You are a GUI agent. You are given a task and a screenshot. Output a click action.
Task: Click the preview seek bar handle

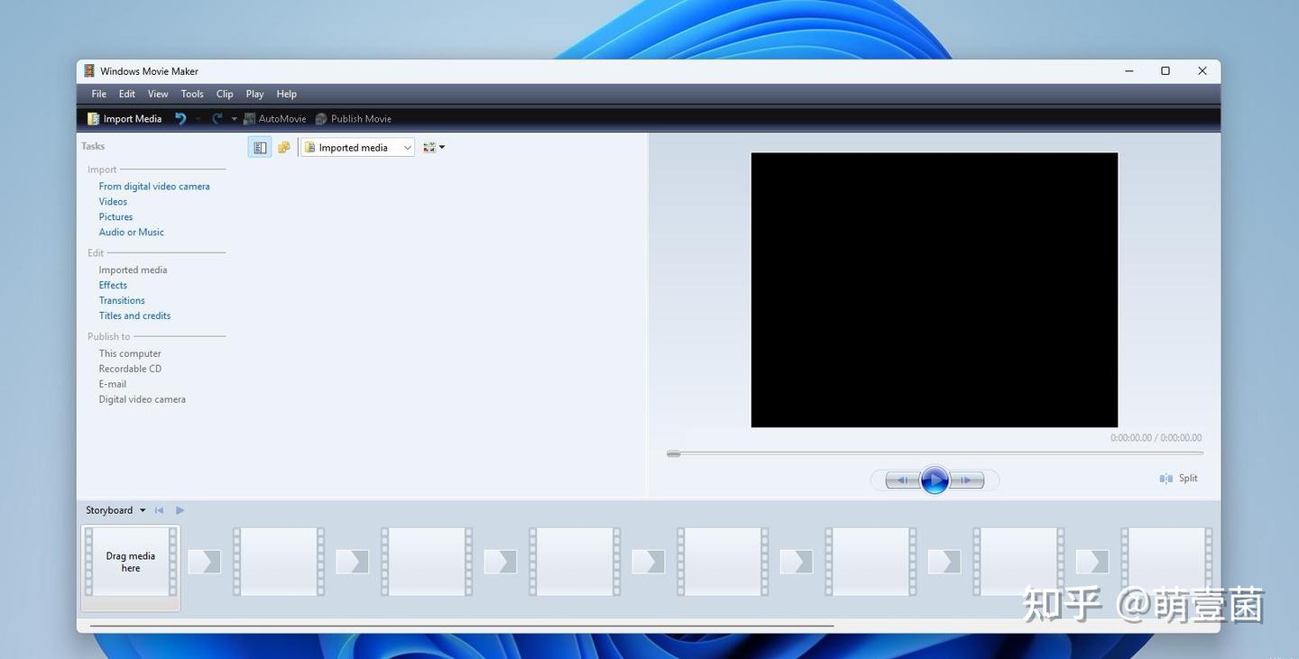point(674,453)
